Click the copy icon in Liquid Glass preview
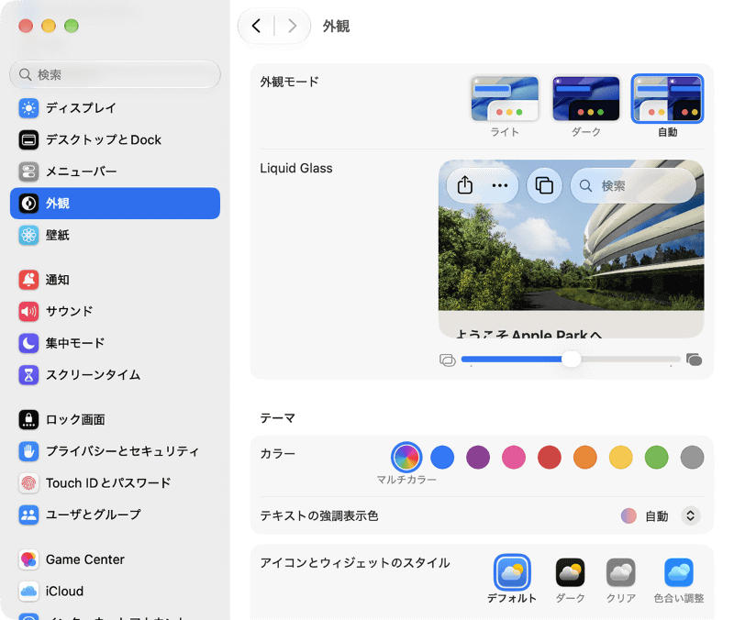Image resolution: width=734 pixels, height=620 pixels. click(x=544, y=185)
